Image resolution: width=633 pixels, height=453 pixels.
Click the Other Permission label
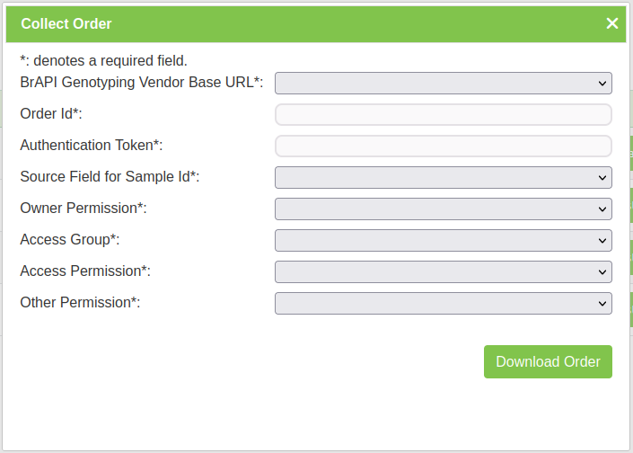[x=80, y=302]
